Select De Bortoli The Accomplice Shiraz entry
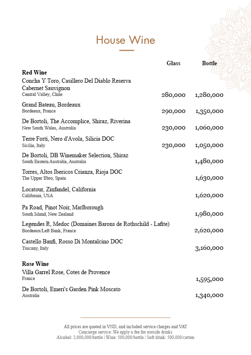Viewport: 251px width, 355px height. tap(76, 121)
